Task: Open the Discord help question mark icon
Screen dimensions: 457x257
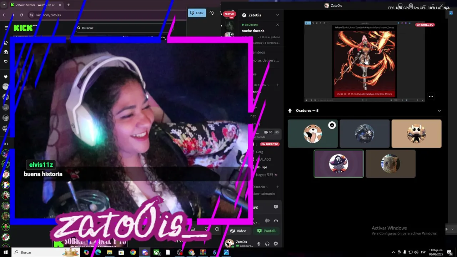Action: tap(411, 5)
